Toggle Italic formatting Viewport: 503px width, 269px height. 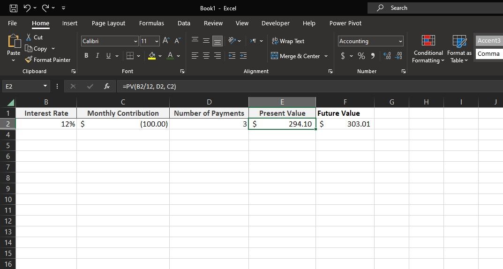(x=98, y=56)
